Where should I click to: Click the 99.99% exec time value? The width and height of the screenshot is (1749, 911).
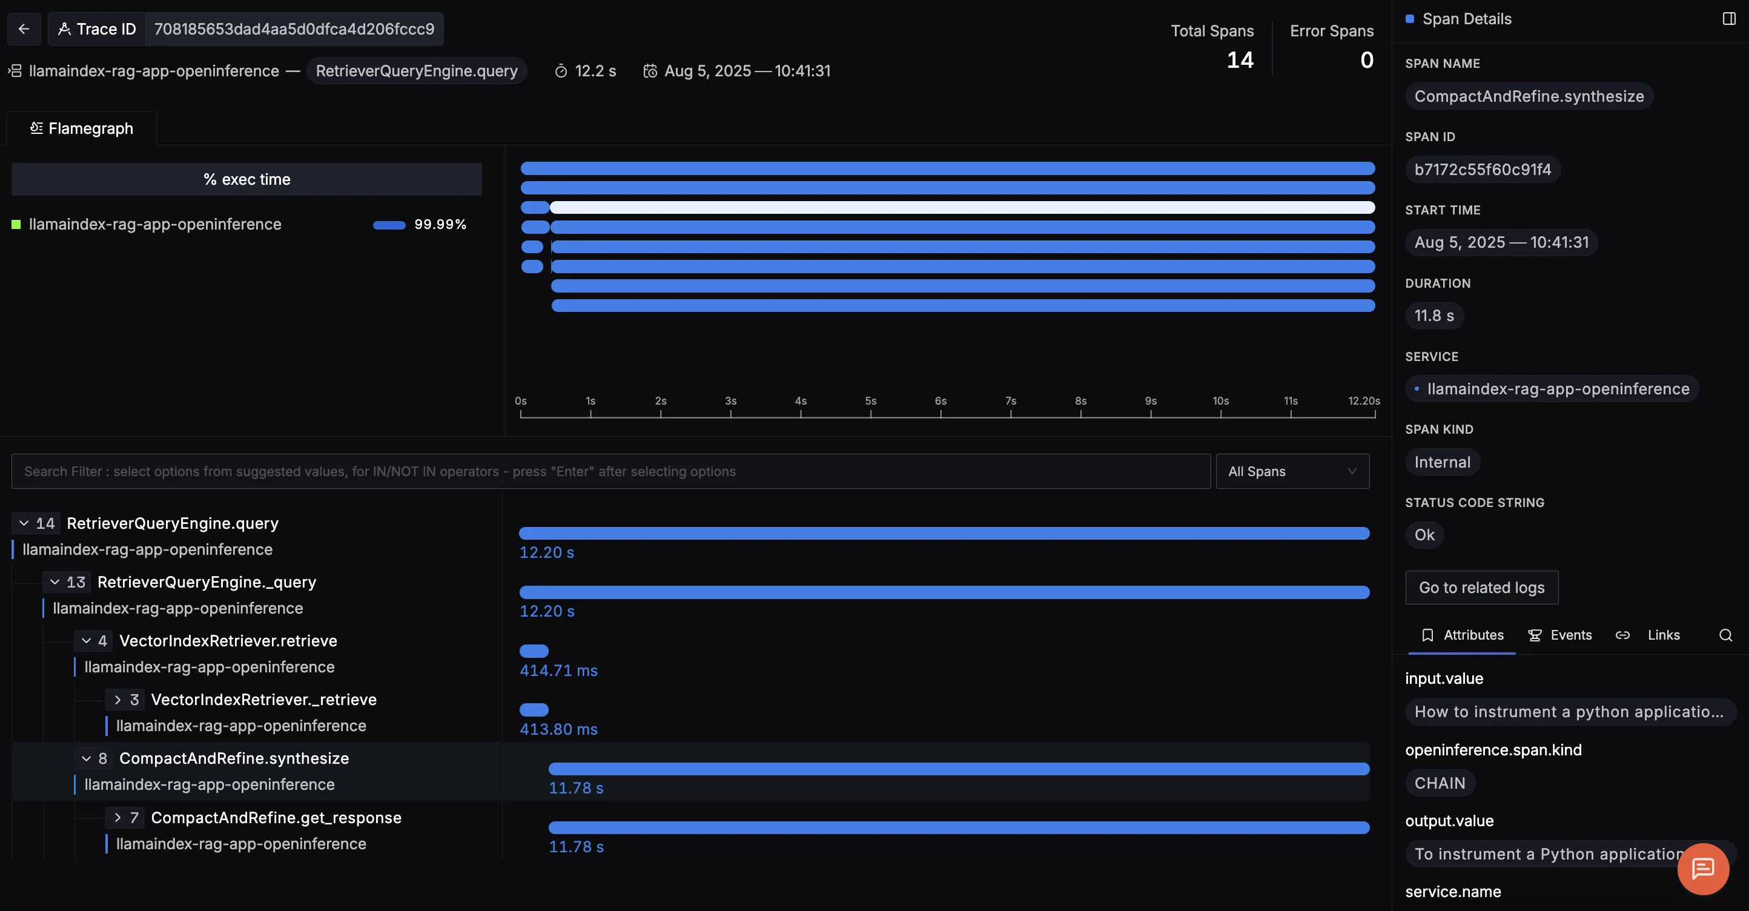click(440, 224)
